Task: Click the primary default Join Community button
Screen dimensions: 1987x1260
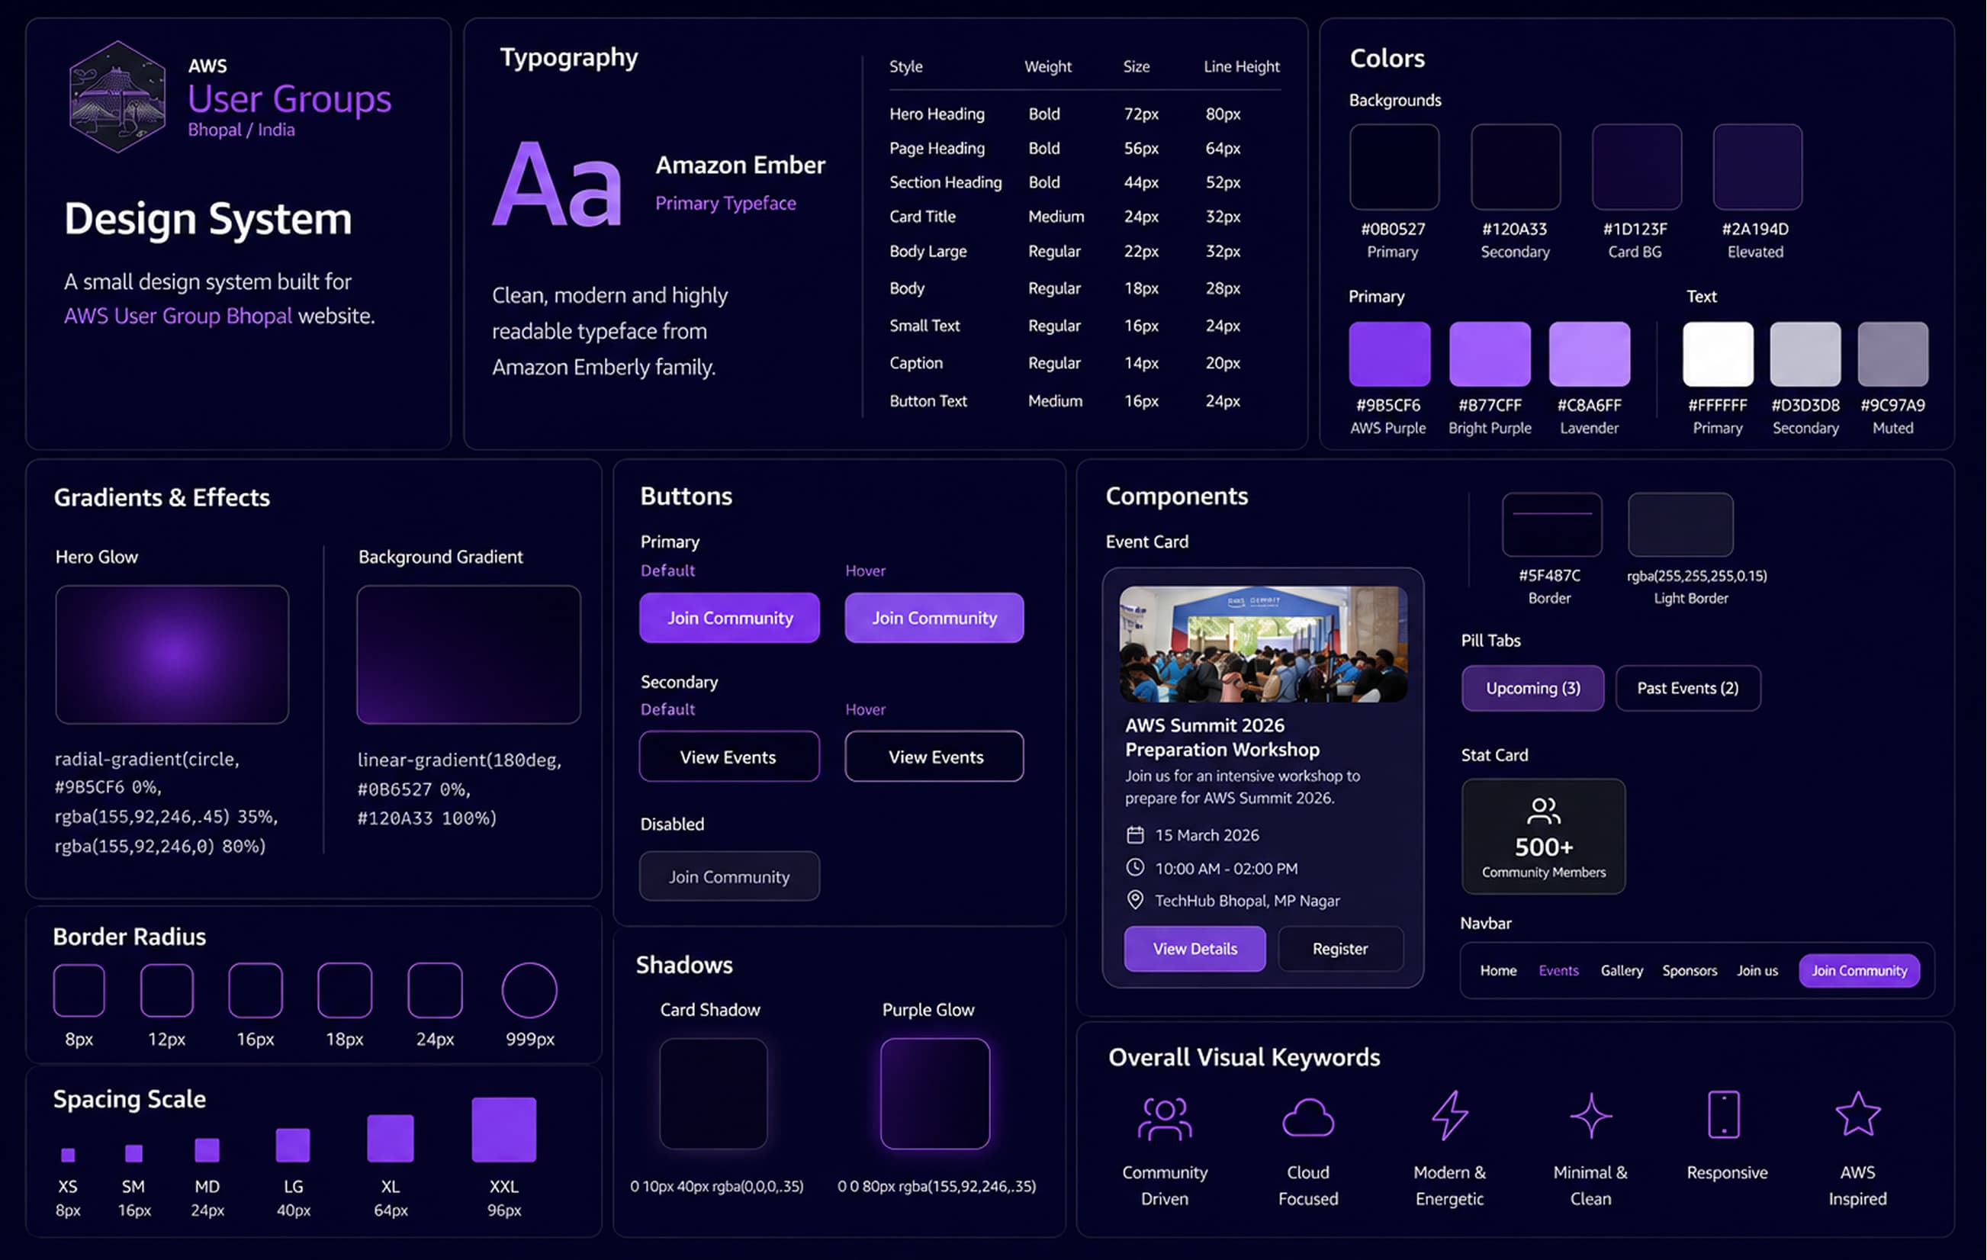Action: coord(729,618)
